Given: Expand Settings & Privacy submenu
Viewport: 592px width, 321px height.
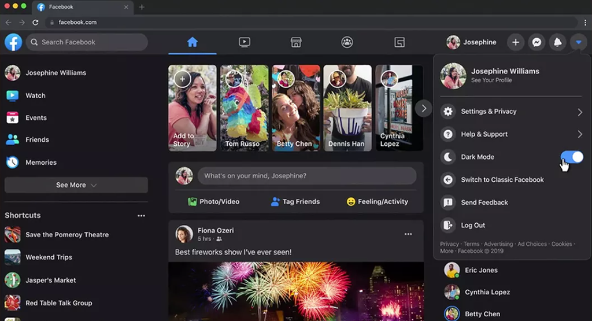Looking at the screenshot, I should tap(511, 112).
